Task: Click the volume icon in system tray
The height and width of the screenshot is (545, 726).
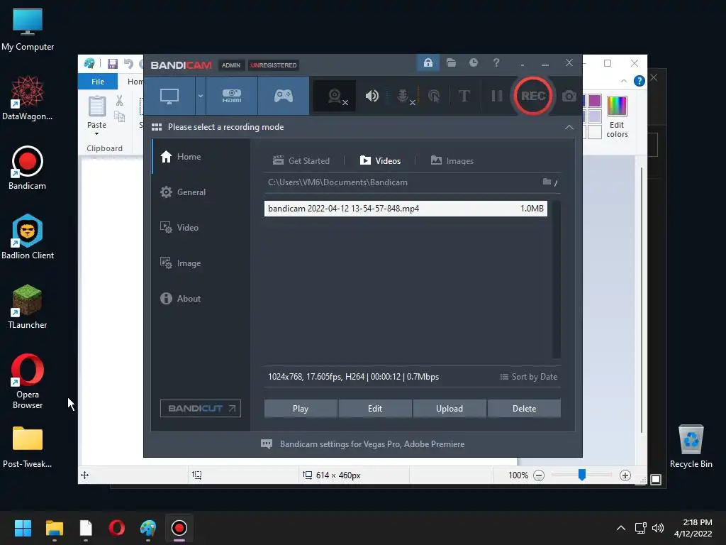Action: click(657, 528)
